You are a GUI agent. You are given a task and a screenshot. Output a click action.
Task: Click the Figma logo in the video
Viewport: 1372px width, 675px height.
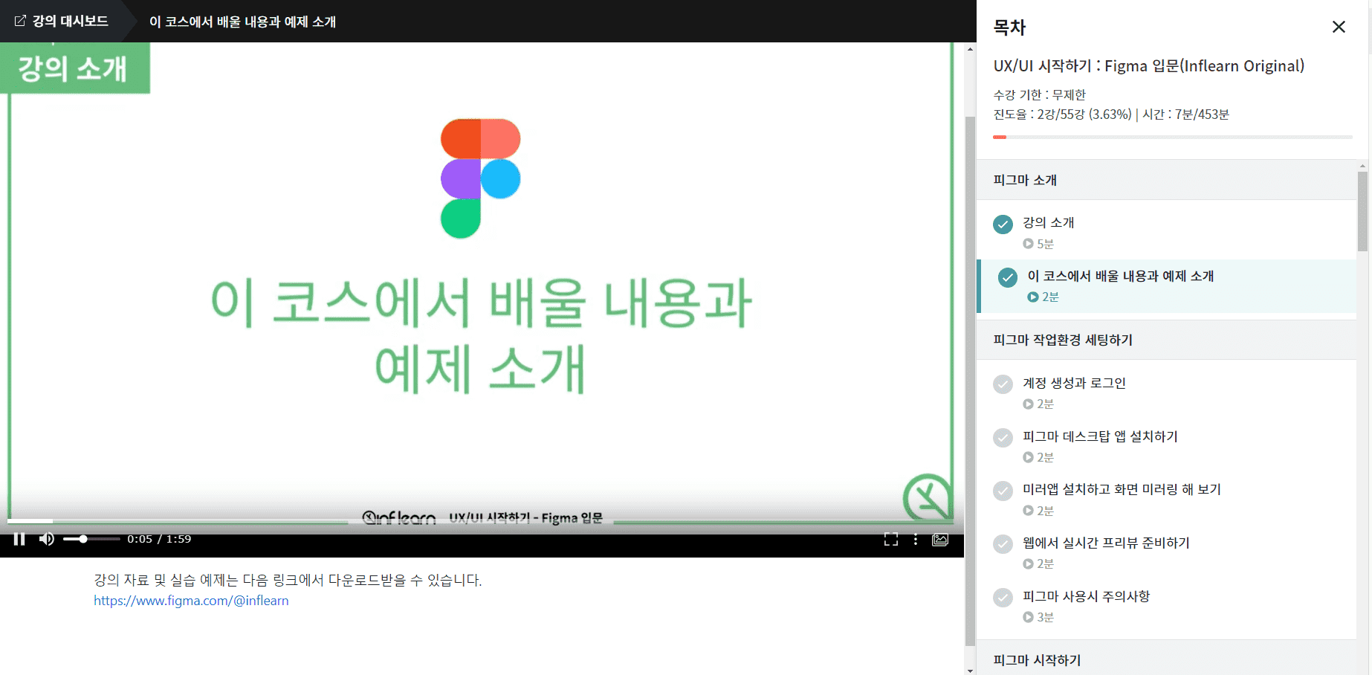click(x=480, y=178)
